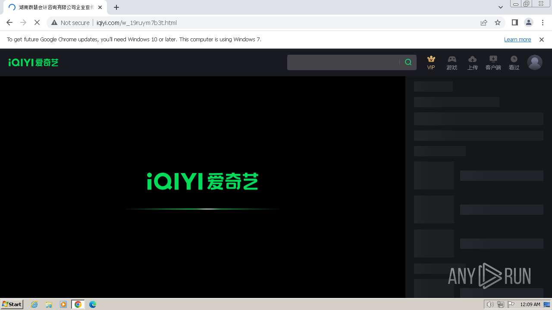Click the iQIYI 爱奇艺 logo in header
The width and height of the screenshot is (552, 310).
pos(33,62)
